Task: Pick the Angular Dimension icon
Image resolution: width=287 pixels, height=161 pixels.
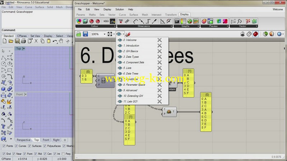Action: pos(162,21)
